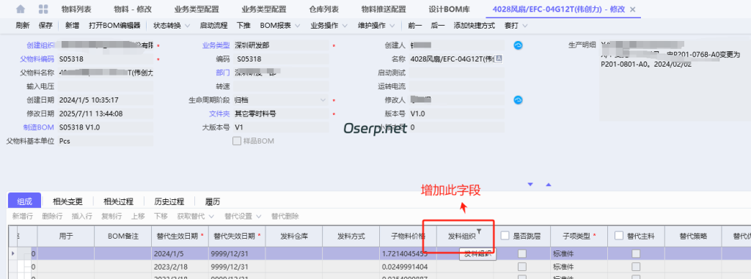Go to next record with 后一

(x=438, y=26)
